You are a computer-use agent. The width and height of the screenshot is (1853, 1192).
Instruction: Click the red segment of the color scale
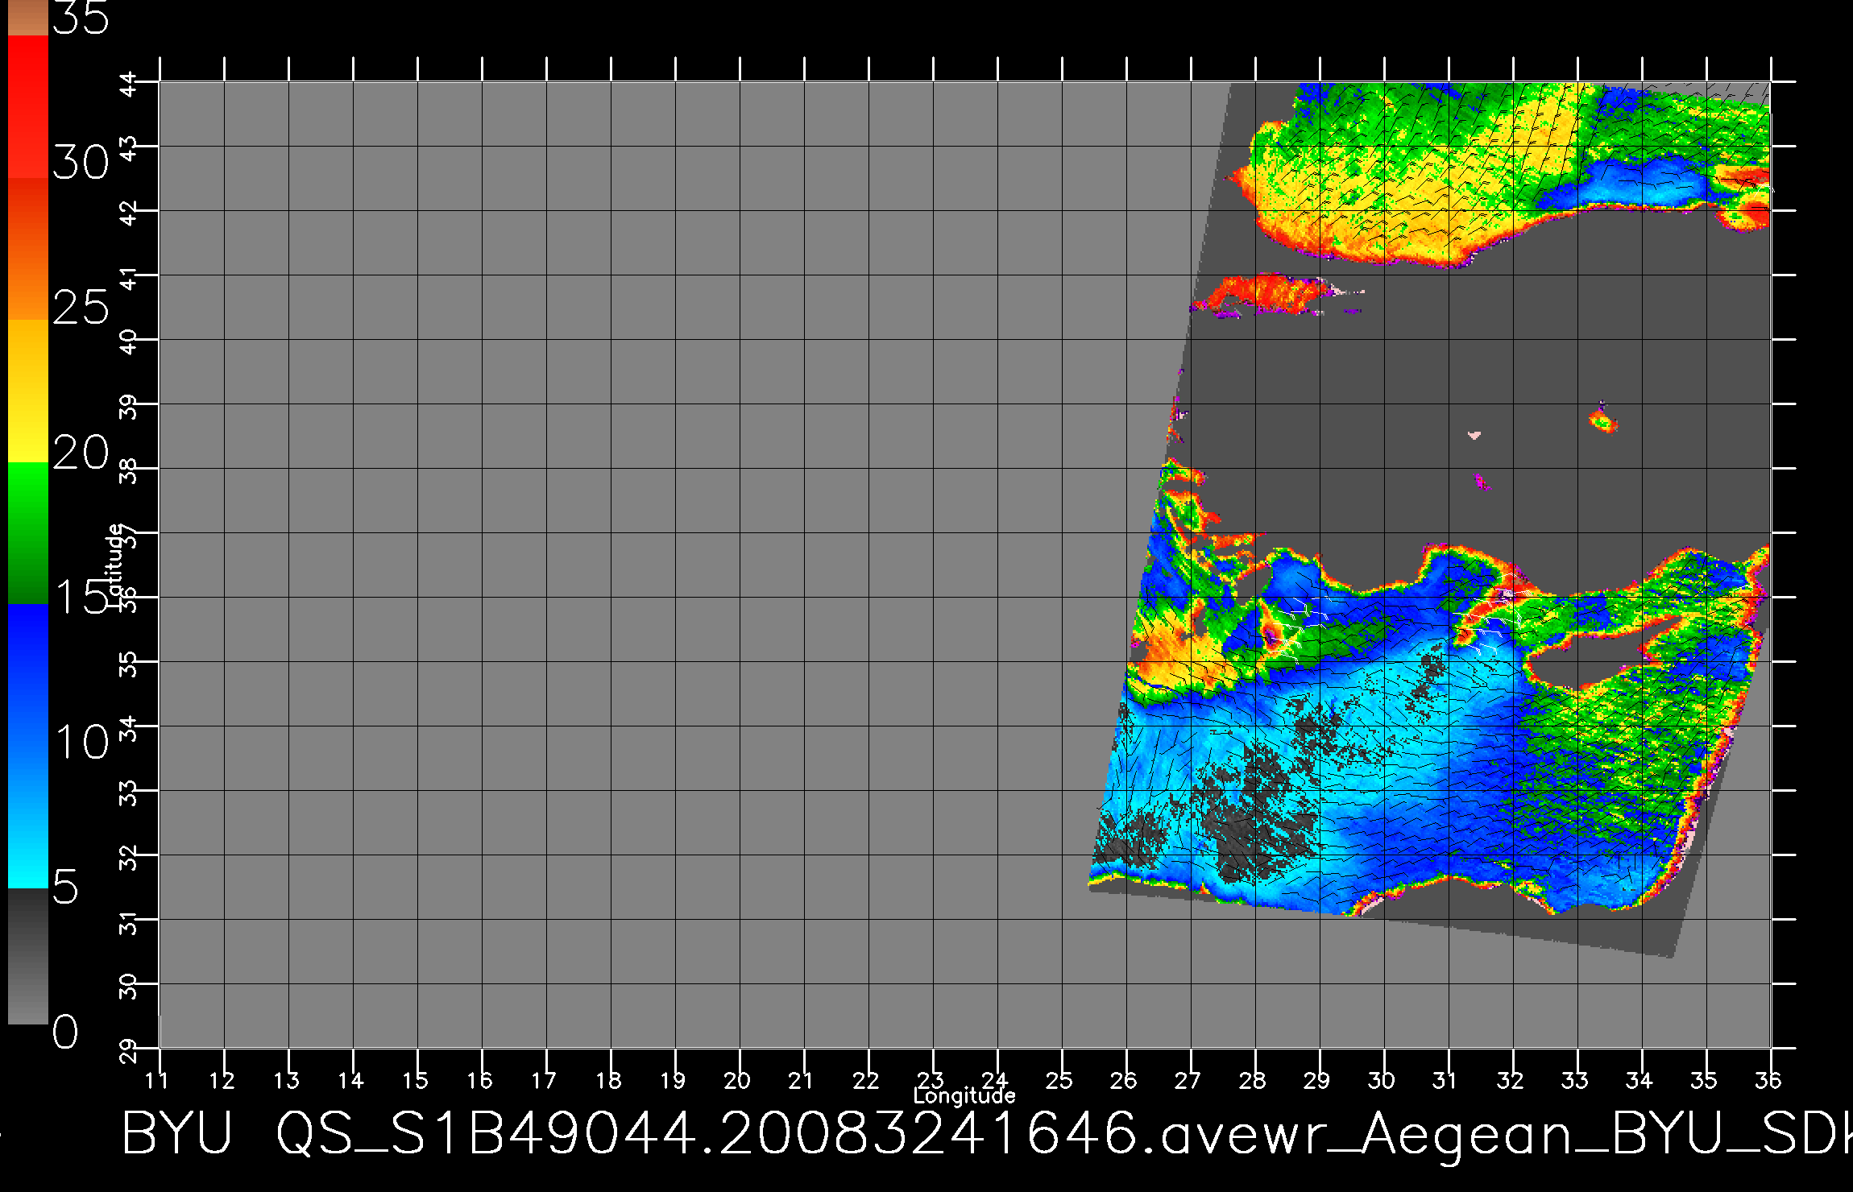[x=28, y=106]
